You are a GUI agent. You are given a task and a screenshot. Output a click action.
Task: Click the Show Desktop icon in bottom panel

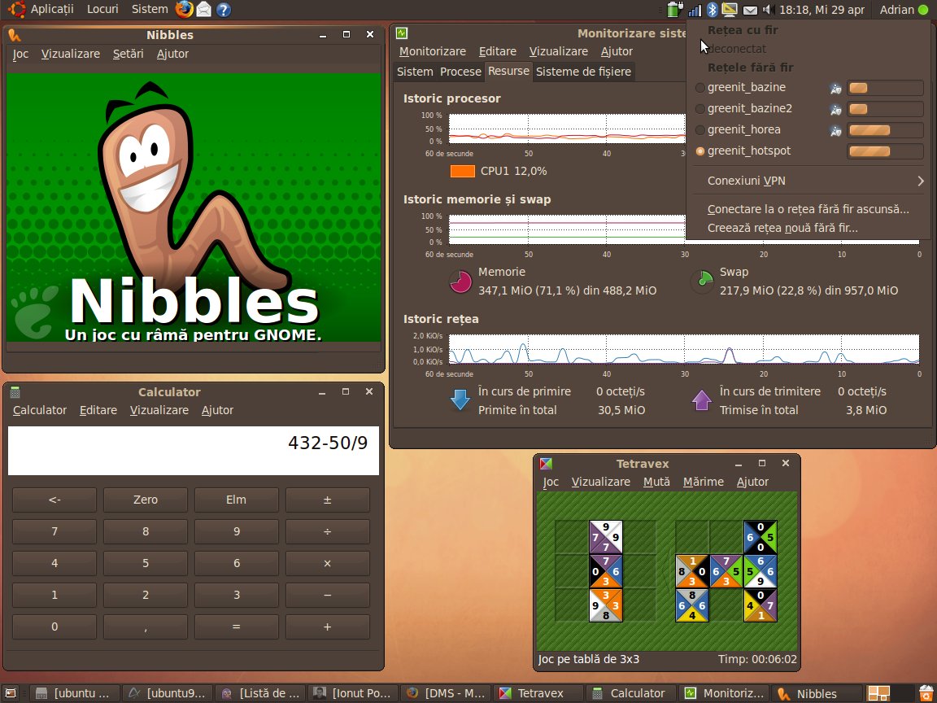click(11, 693)
